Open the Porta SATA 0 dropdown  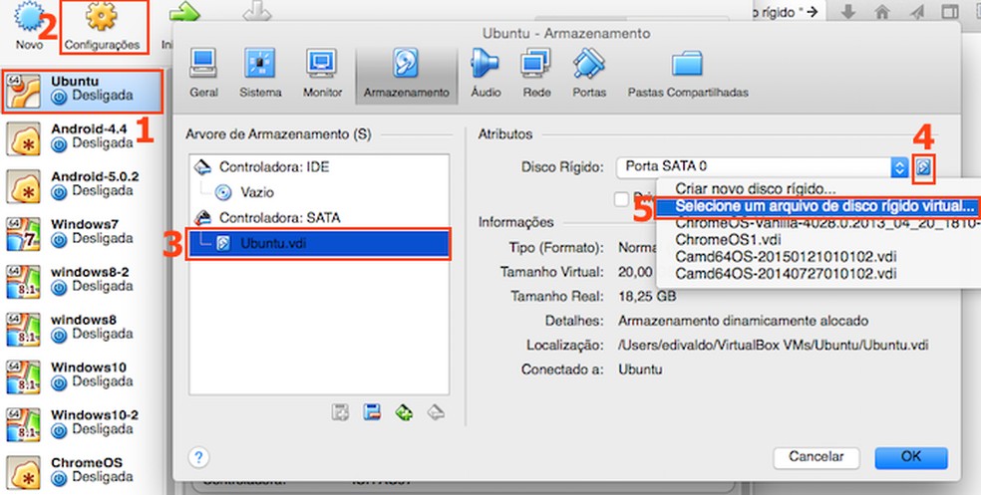[x=762, y=166]
